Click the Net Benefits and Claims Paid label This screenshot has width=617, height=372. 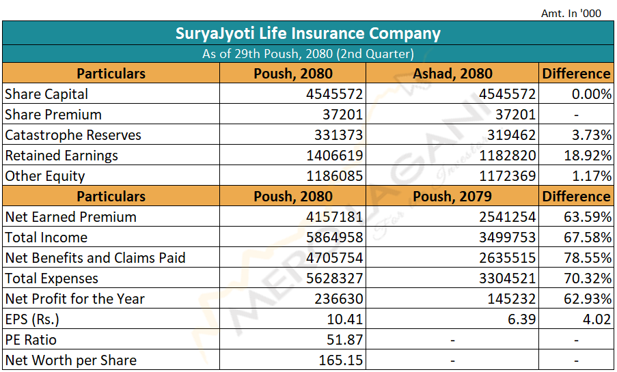click(x=95, y=258)
